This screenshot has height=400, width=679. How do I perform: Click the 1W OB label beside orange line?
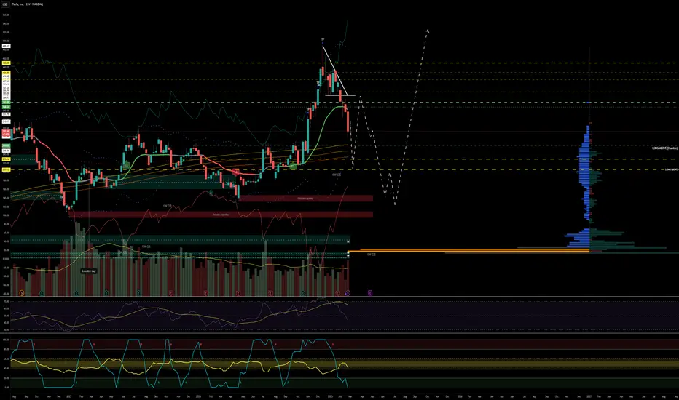[371, 255]
